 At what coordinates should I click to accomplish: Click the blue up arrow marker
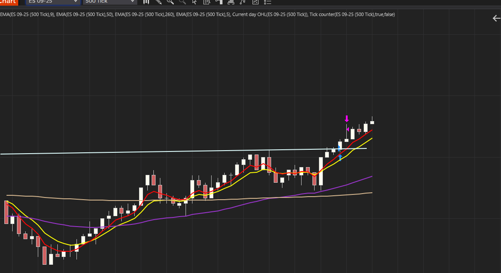click(340, 158)
